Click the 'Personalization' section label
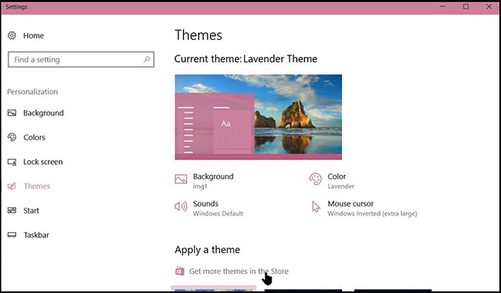This screenshot has height=293, width=501. point(33,92)
